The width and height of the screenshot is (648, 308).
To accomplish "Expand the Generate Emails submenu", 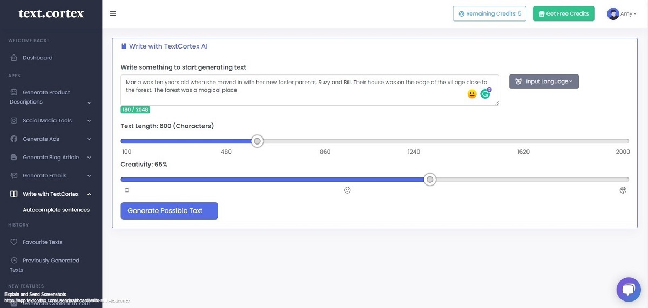I will pyautogui.click(x=89, y=176).
